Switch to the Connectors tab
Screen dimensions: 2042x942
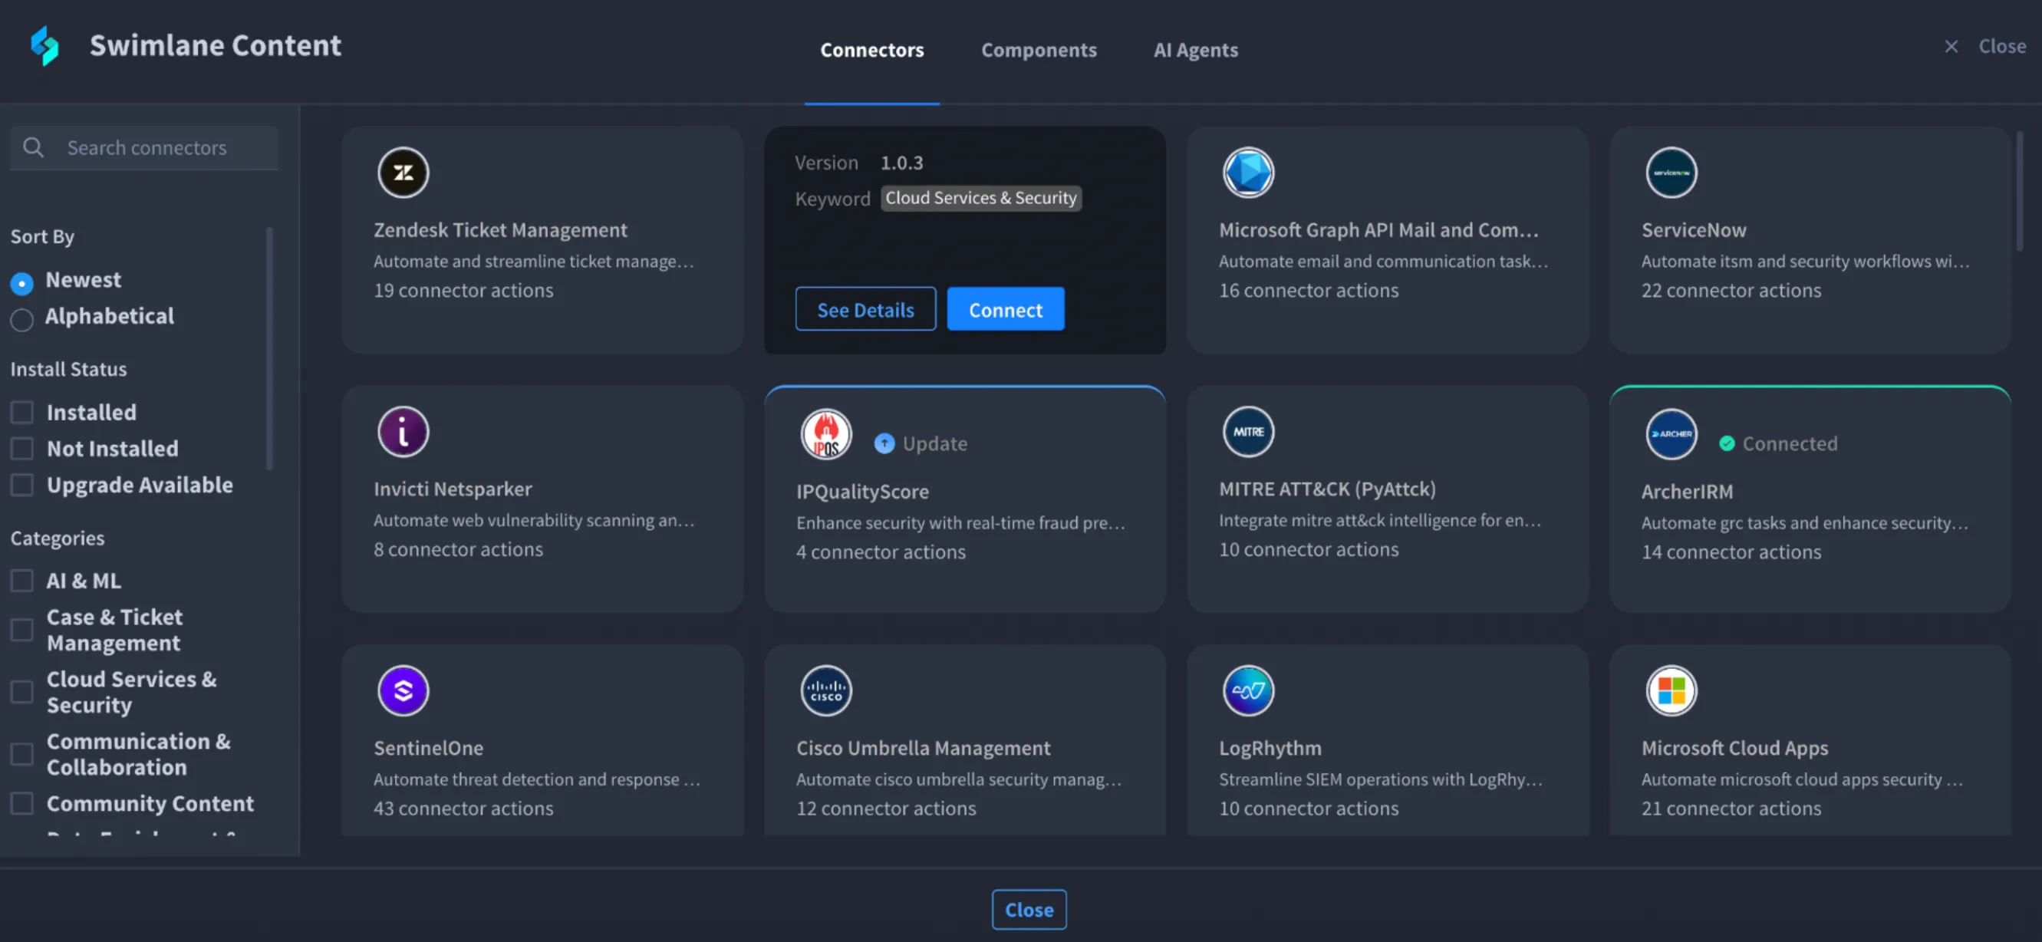point(871,50)
